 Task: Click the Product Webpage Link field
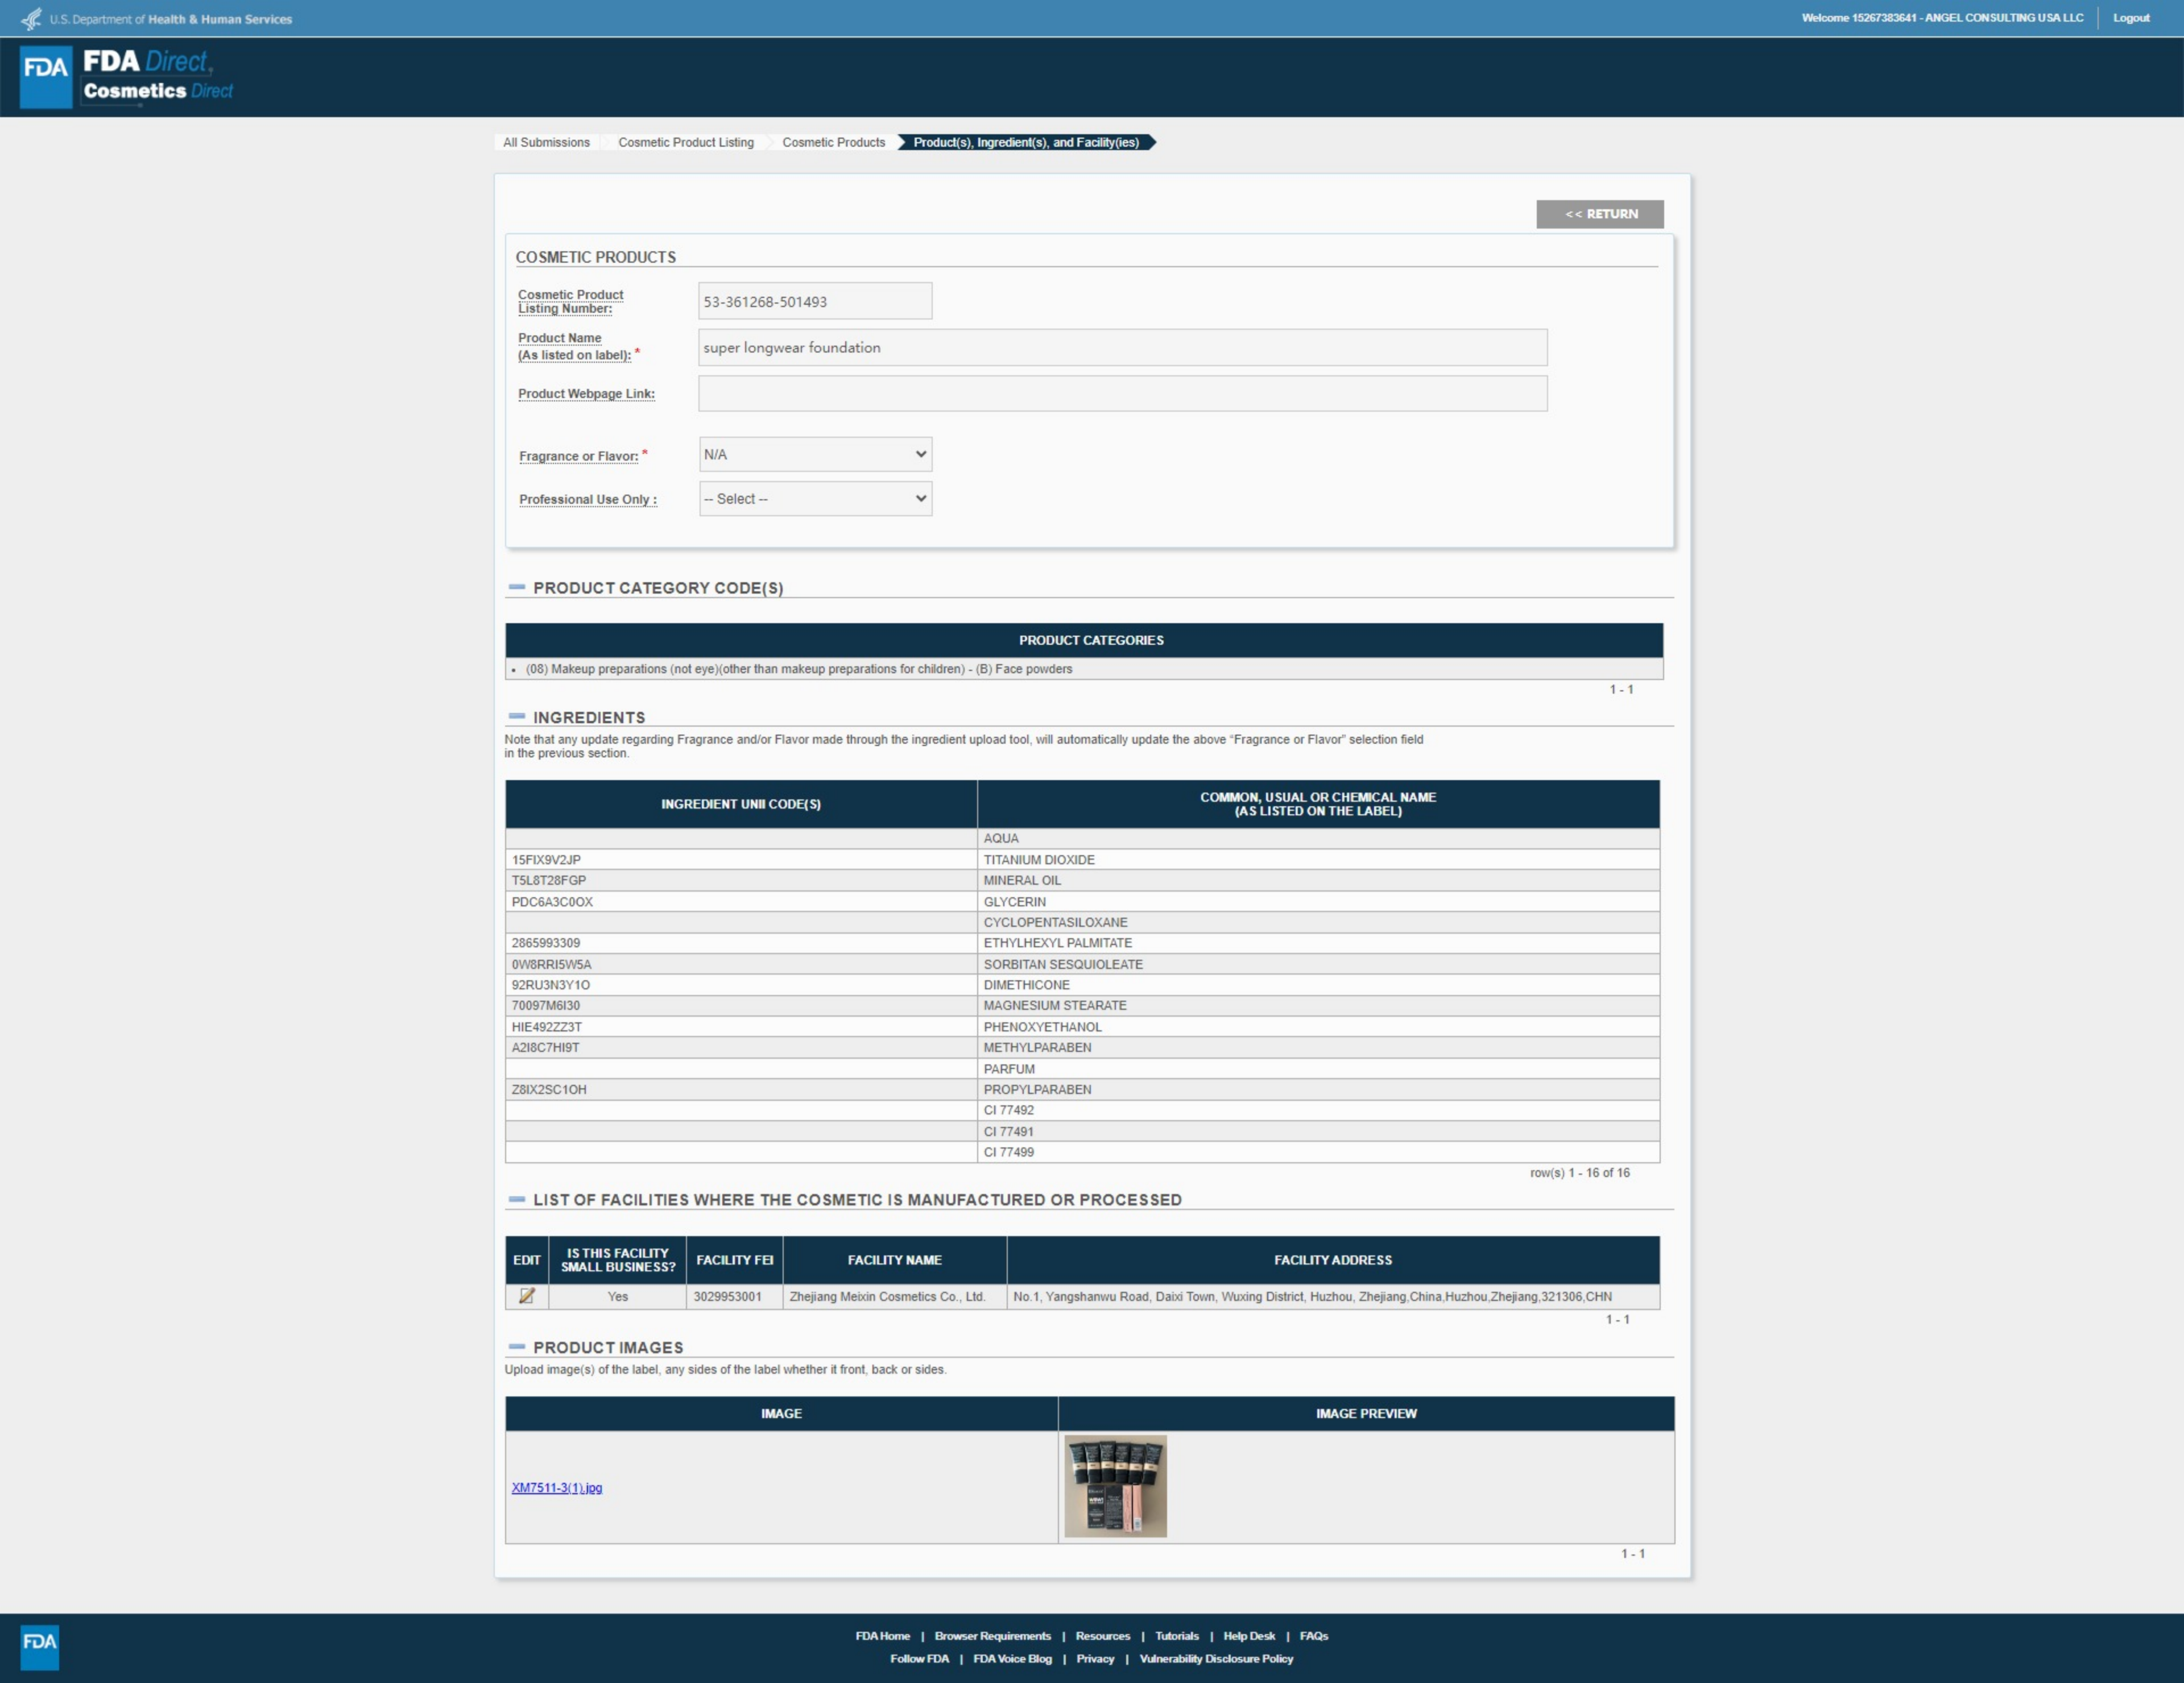coord(1122,394)
